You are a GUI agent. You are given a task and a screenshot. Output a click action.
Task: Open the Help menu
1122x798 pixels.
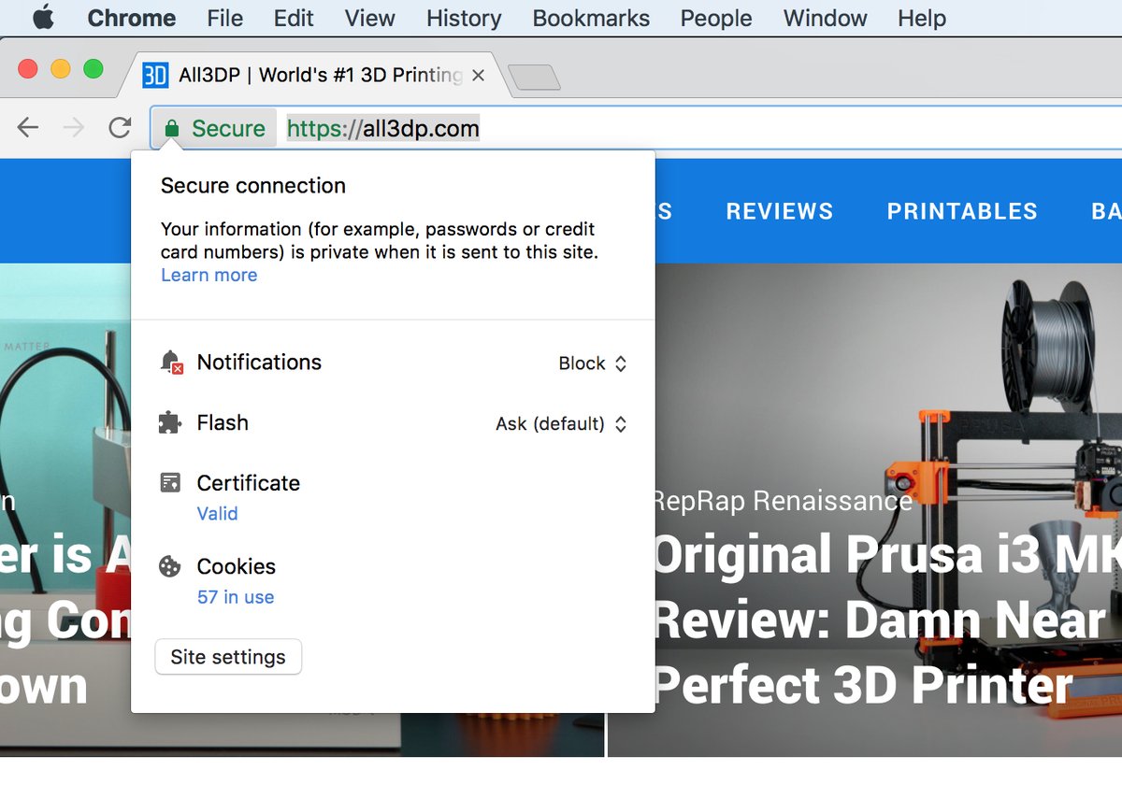coord(922,18)
